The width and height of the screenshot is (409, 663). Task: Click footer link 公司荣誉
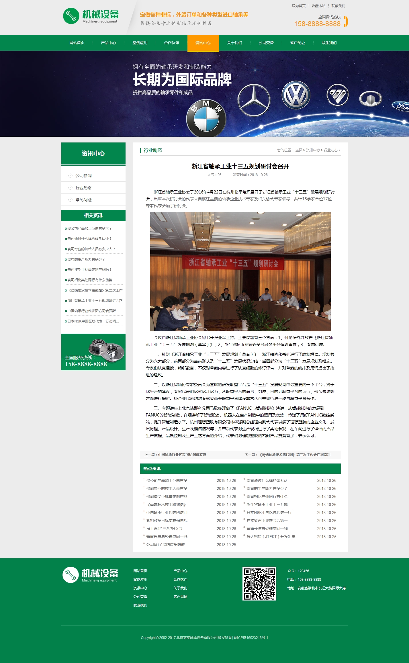(140, 597)
